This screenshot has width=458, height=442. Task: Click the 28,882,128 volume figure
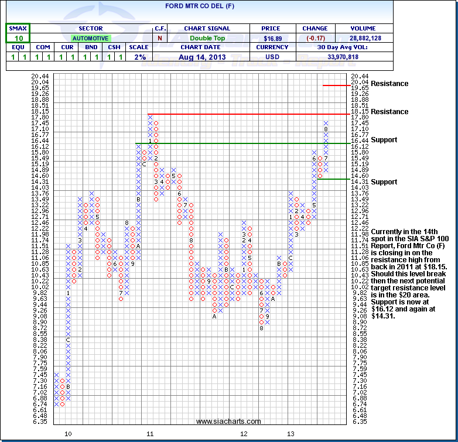(363, 38)
